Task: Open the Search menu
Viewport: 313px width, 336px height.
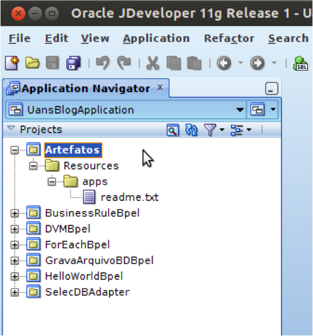Action: click(x=289, y=39)
